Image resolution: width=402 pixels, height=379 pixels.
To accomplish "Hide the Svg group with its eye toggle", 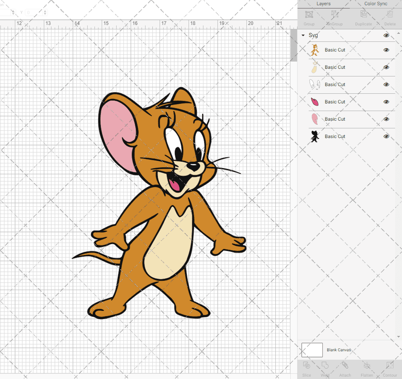I will pos(386,35).
